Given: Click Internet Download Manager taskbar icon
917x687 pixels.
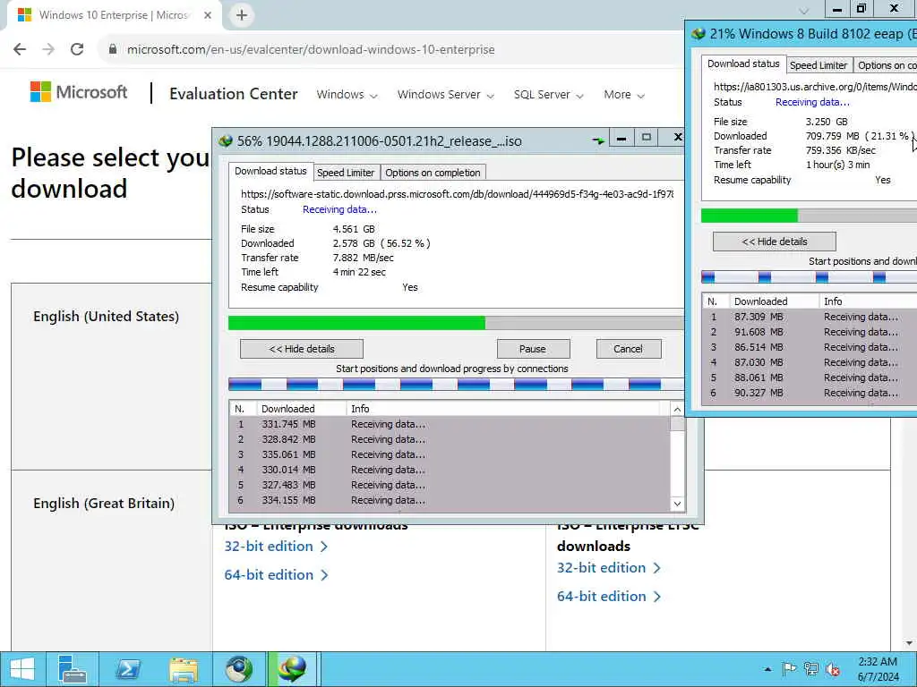Looking at the screenshot, I should (292, 669).
